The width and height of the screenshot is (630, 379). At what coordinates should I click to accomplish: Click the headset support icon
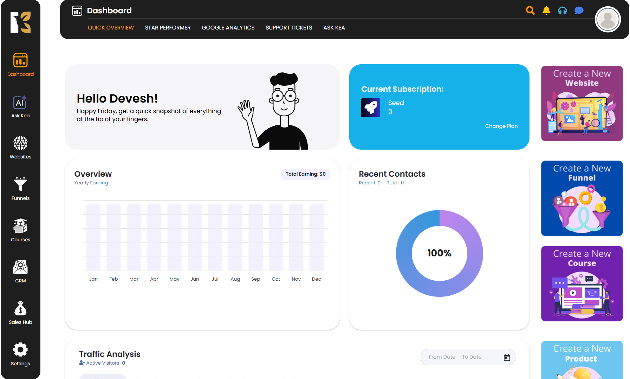pos(563,11)
